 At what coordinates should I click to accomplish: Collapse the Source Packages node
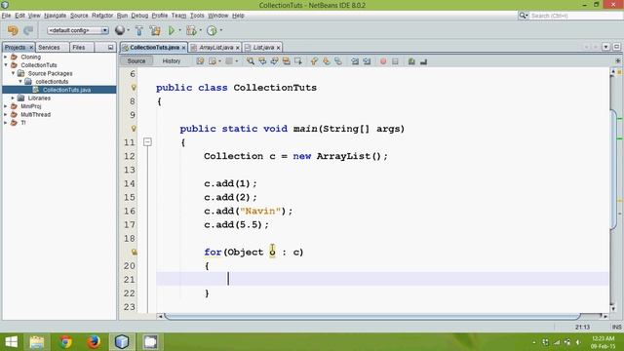[x=13, y=73]
